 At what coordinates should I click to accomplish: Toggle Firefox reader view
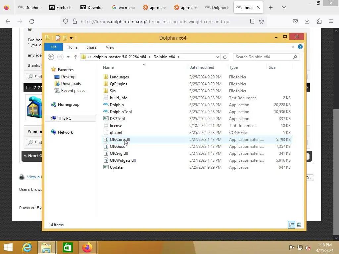(x=252, y=21)
